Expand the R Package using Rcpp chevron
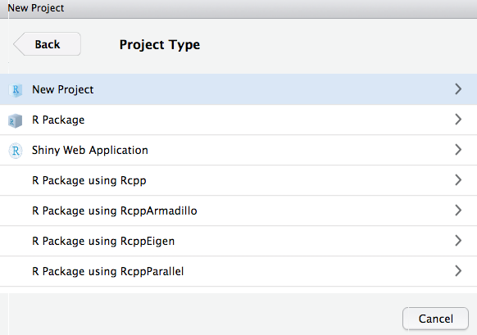477x335 pixels. point(458,180)
